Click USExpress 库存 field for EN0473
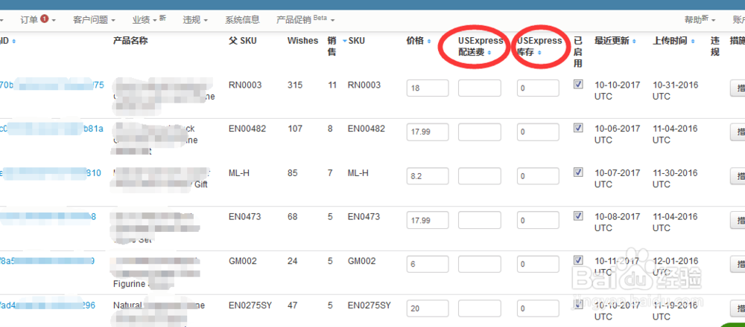Image resolution: width=745 pixels, height=327 pixels. [x=539, y=221]
